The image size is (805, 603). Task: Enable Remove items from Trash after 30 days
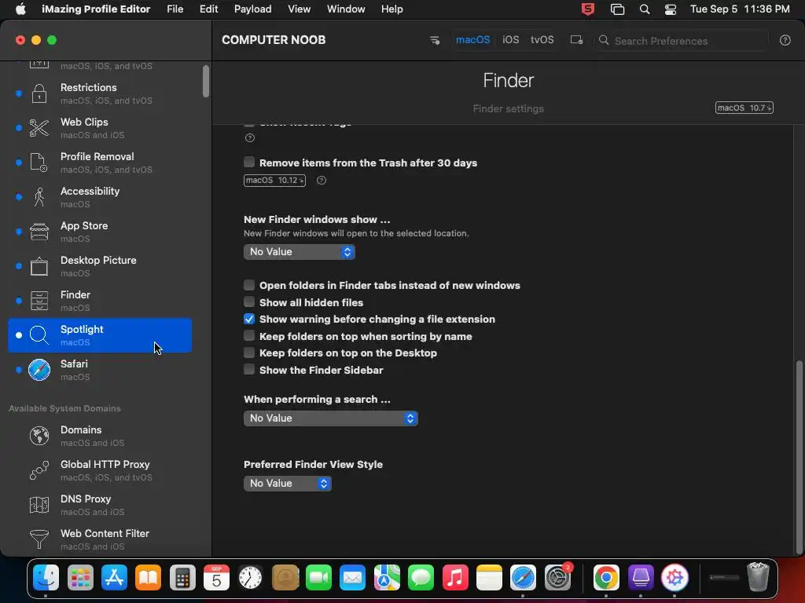[249, 163]
